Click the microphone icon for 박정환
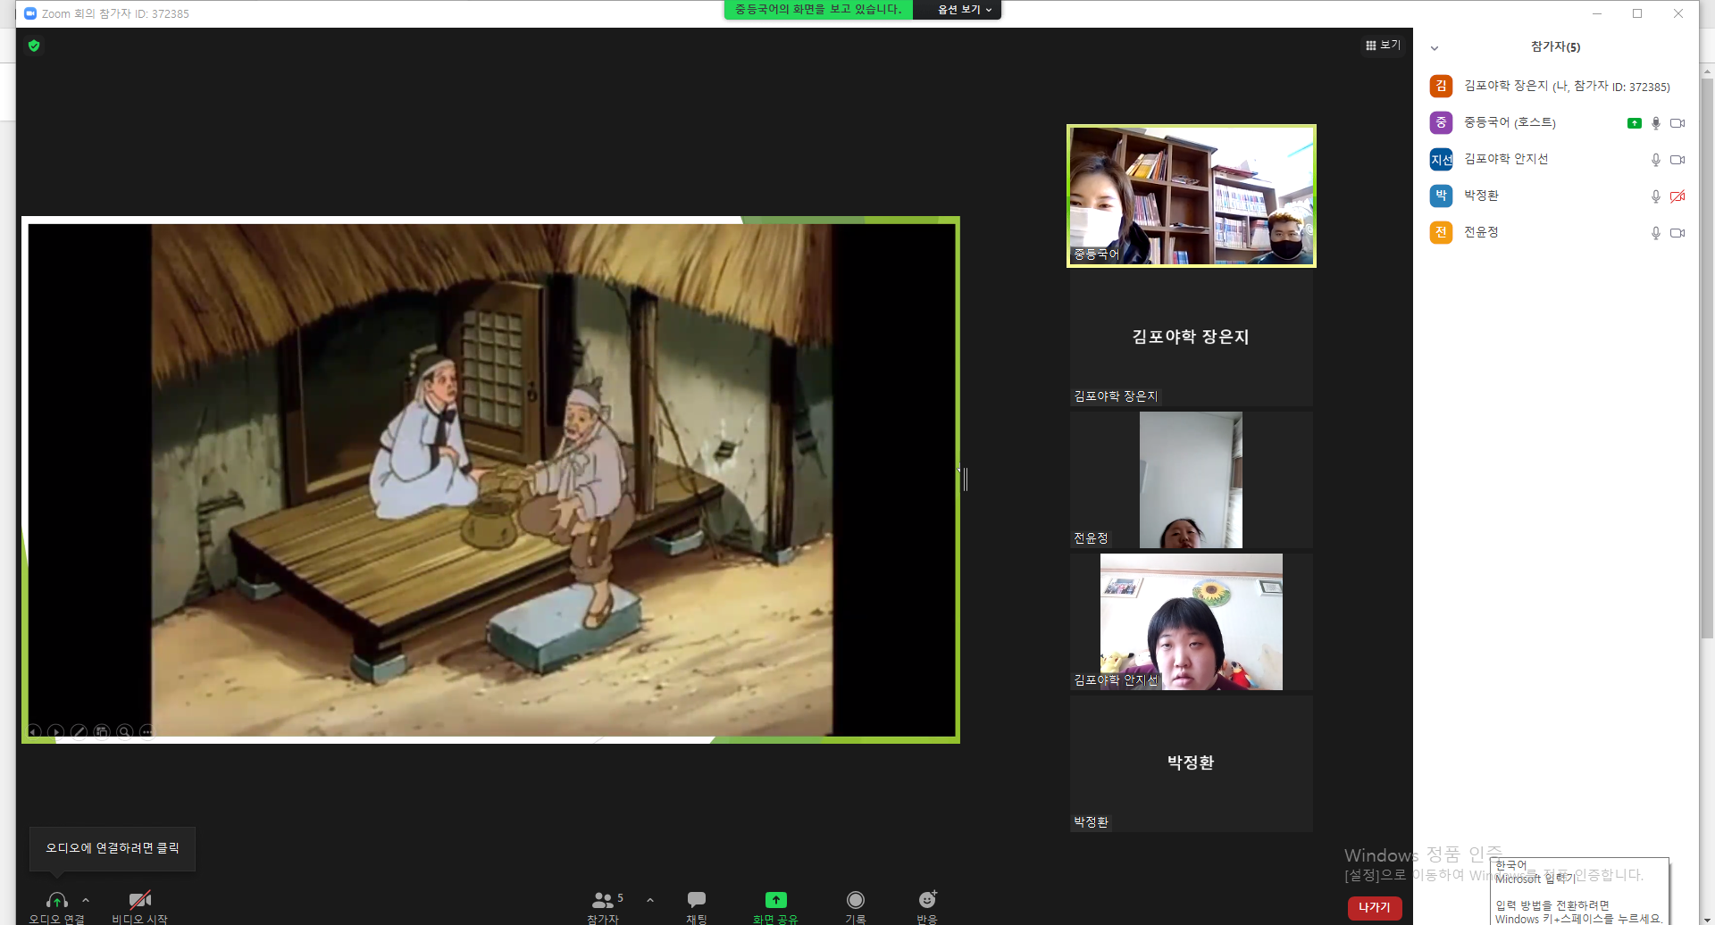 pos(1655,196)
